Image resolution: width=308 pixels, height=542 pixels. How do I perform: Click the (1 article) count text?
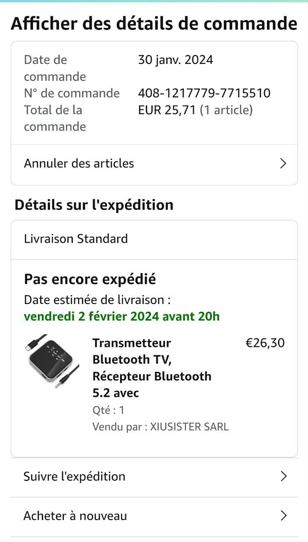pyautogui.click(x=226, y=110)
